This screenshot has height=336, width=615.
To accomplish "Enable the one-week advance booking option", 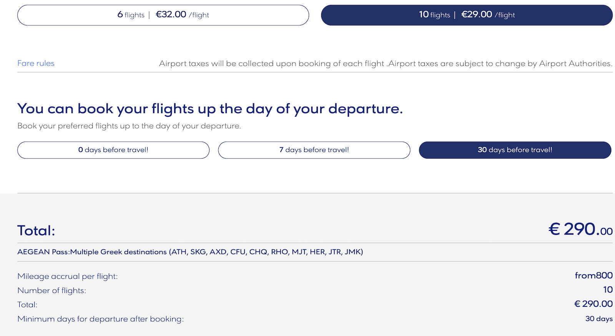I will coord(314,150).
